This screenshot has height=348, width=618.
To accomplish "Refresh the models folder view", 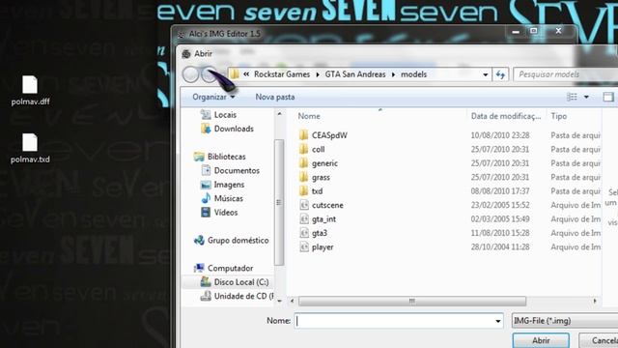I will 500,74.
